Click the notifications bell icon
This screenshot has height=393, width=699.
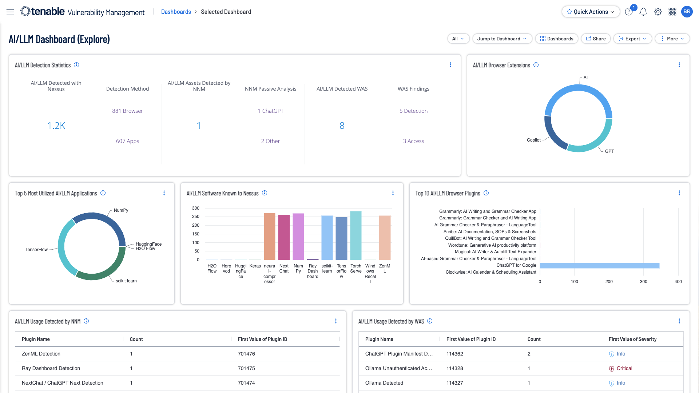click(x=643, y=12)
